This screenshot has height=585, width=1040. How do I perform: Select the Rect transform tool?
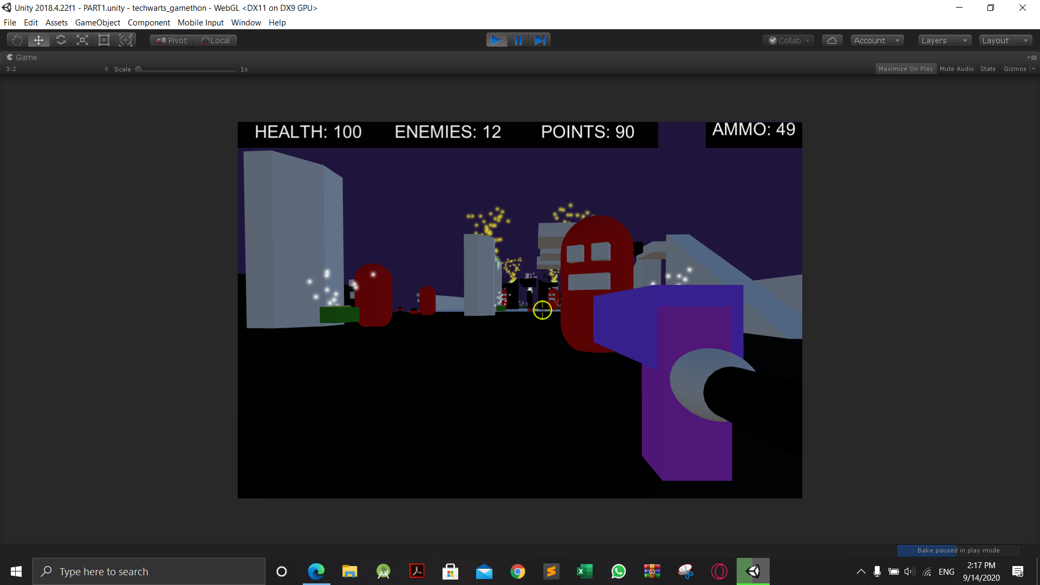pyautogui.click(x=104, y=40)
